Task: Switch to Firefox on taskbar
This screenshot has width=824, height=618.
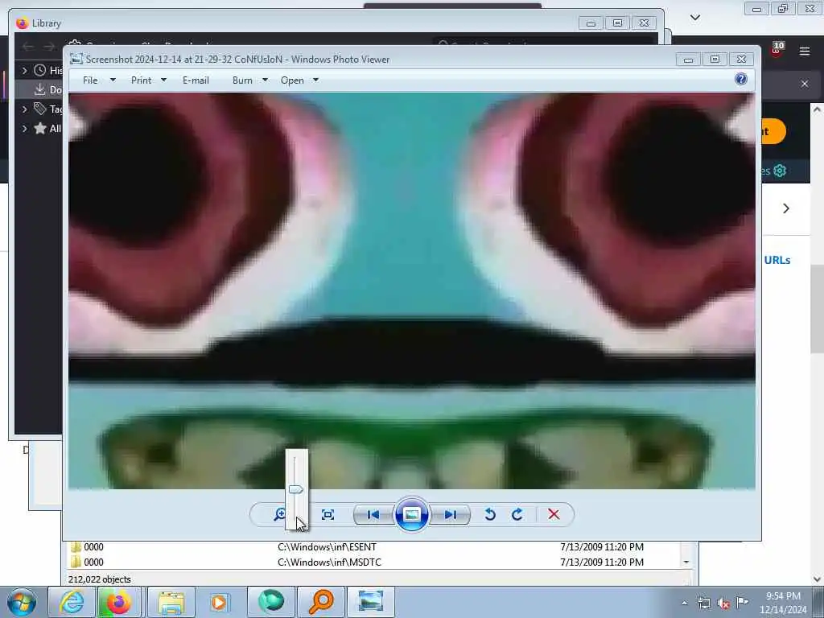Action: pyautogui.click(x=119, y=602)
